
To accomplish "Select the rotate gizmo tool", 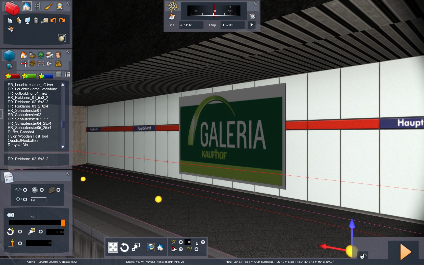I will click(x=124, y=247).
